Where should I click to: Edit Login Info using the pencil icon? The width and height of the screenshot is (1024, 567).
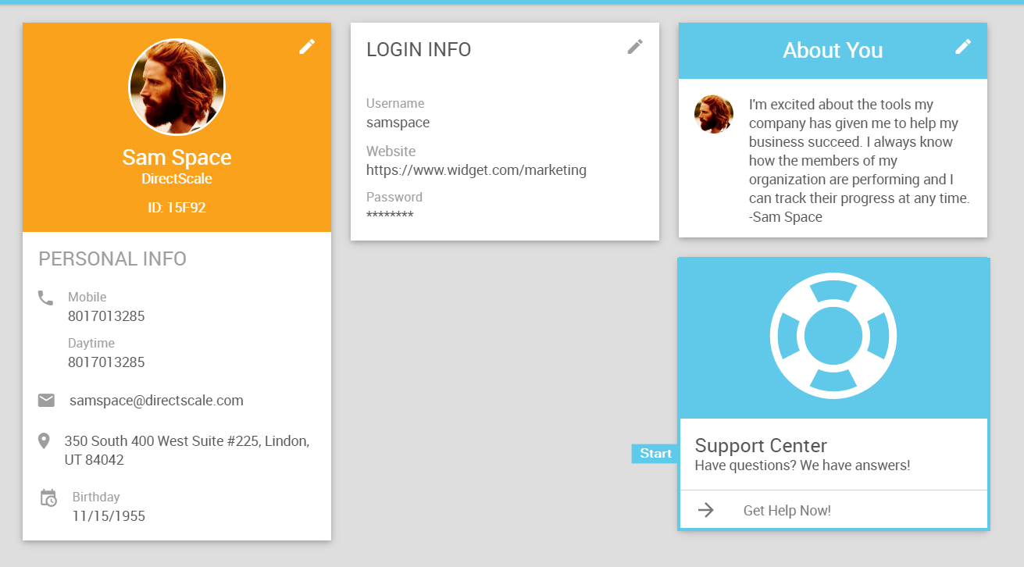(x=635, y=47)
